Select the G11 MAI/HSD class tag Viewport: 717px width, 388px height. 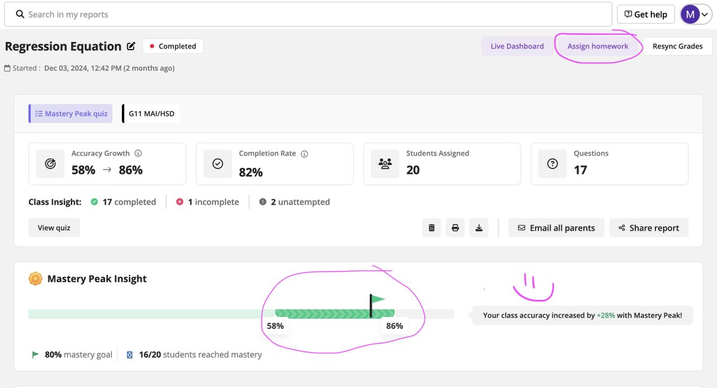tap(151, 113)
